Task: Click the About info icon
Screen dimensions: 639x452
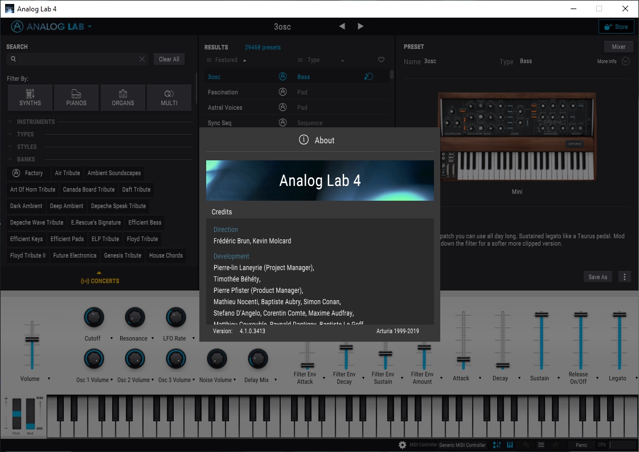Action: 304,140
